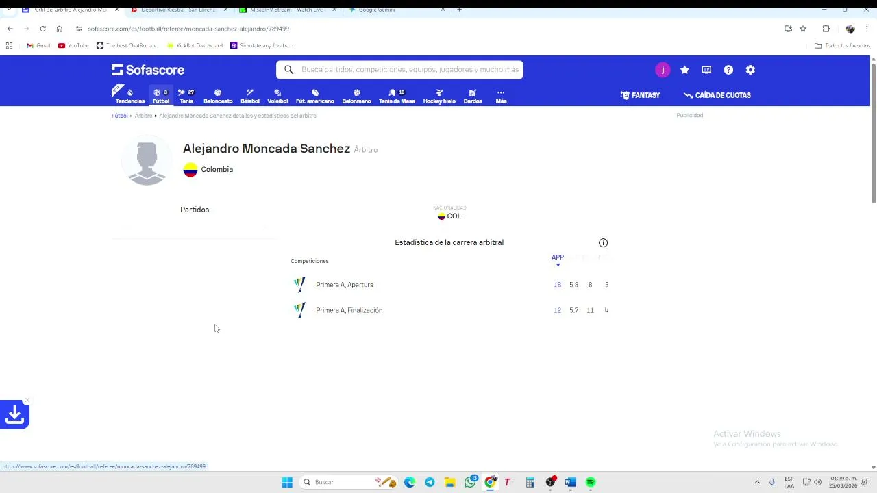Go to the Baloncesto section
This screenshot has height=493, width=877.
[x=218, y=96]
